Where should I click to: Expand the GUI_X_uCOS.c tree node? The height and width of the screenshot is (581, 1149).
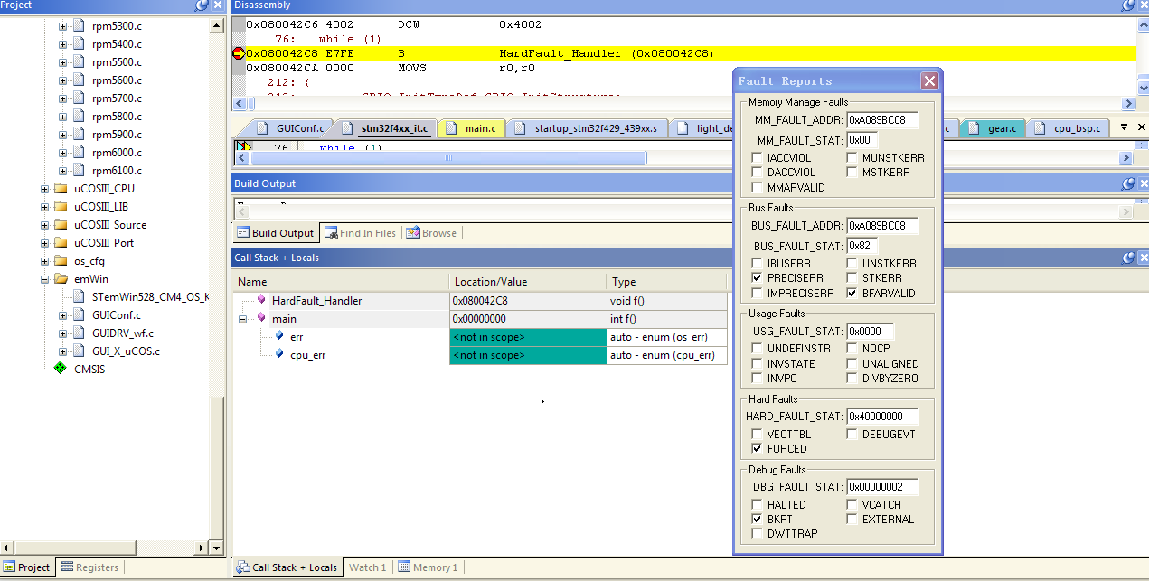coord(62,351)
